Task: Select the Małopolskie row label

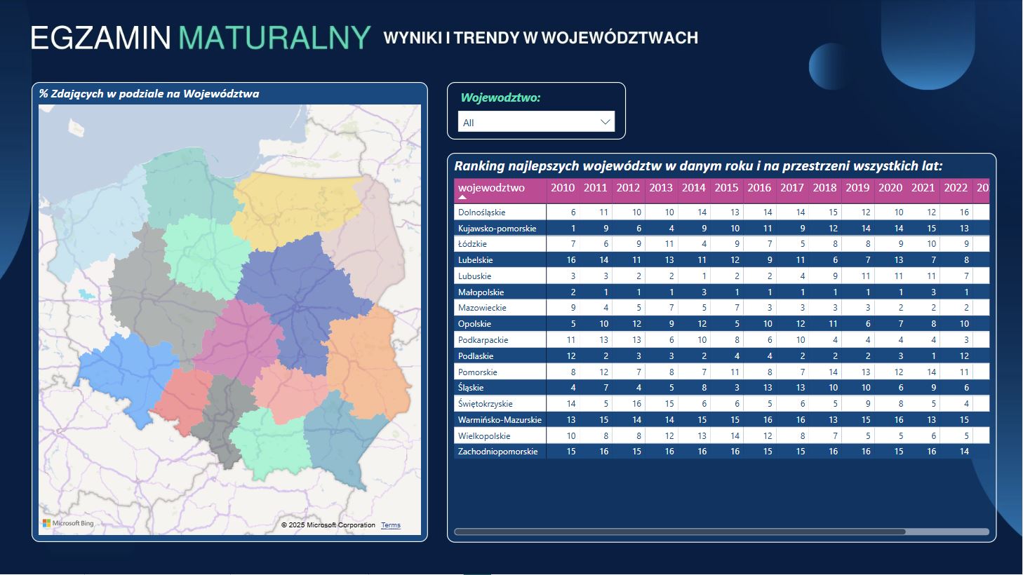Action: pos(481,292)
